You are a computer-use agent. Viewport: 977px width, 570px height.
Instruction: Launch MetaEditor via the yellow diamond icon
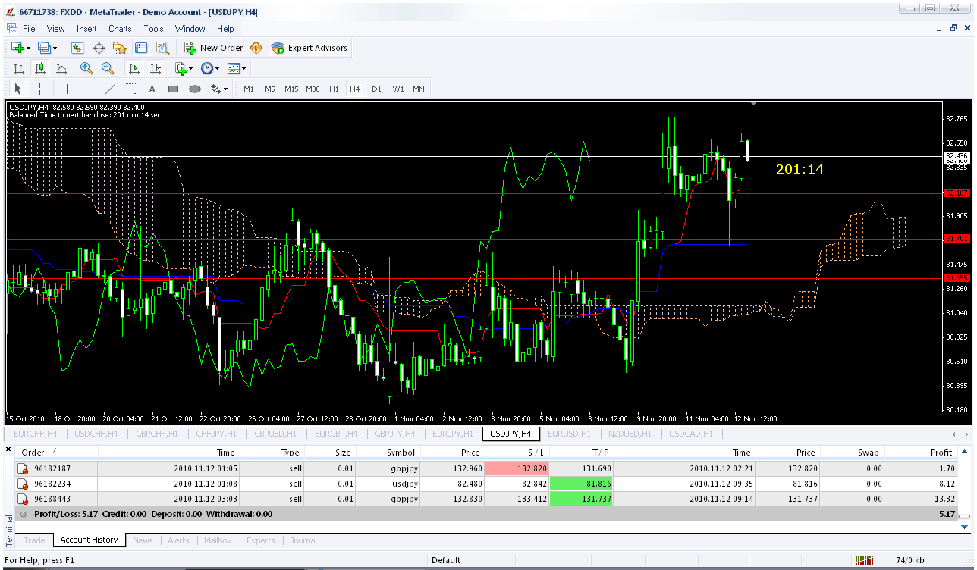[256, 48]
